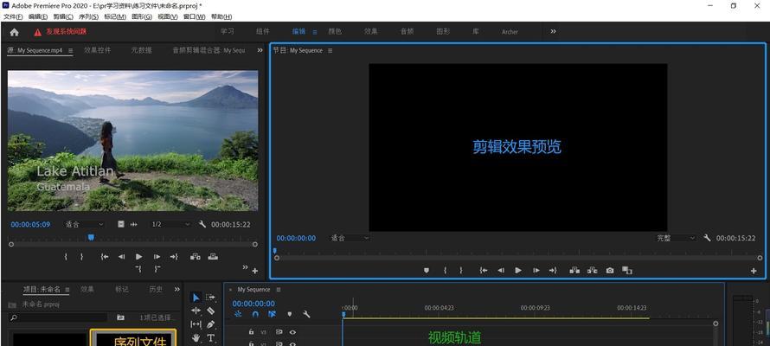770x346 pixels.
Task: Toggle Snap magnet in the timeline
Action: [x=255, y=314]
